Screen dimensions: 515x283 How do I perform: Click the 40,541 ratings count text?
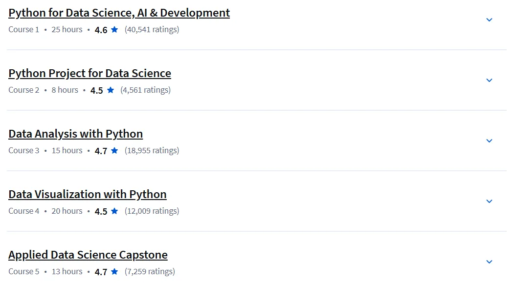tap(152, 29)
